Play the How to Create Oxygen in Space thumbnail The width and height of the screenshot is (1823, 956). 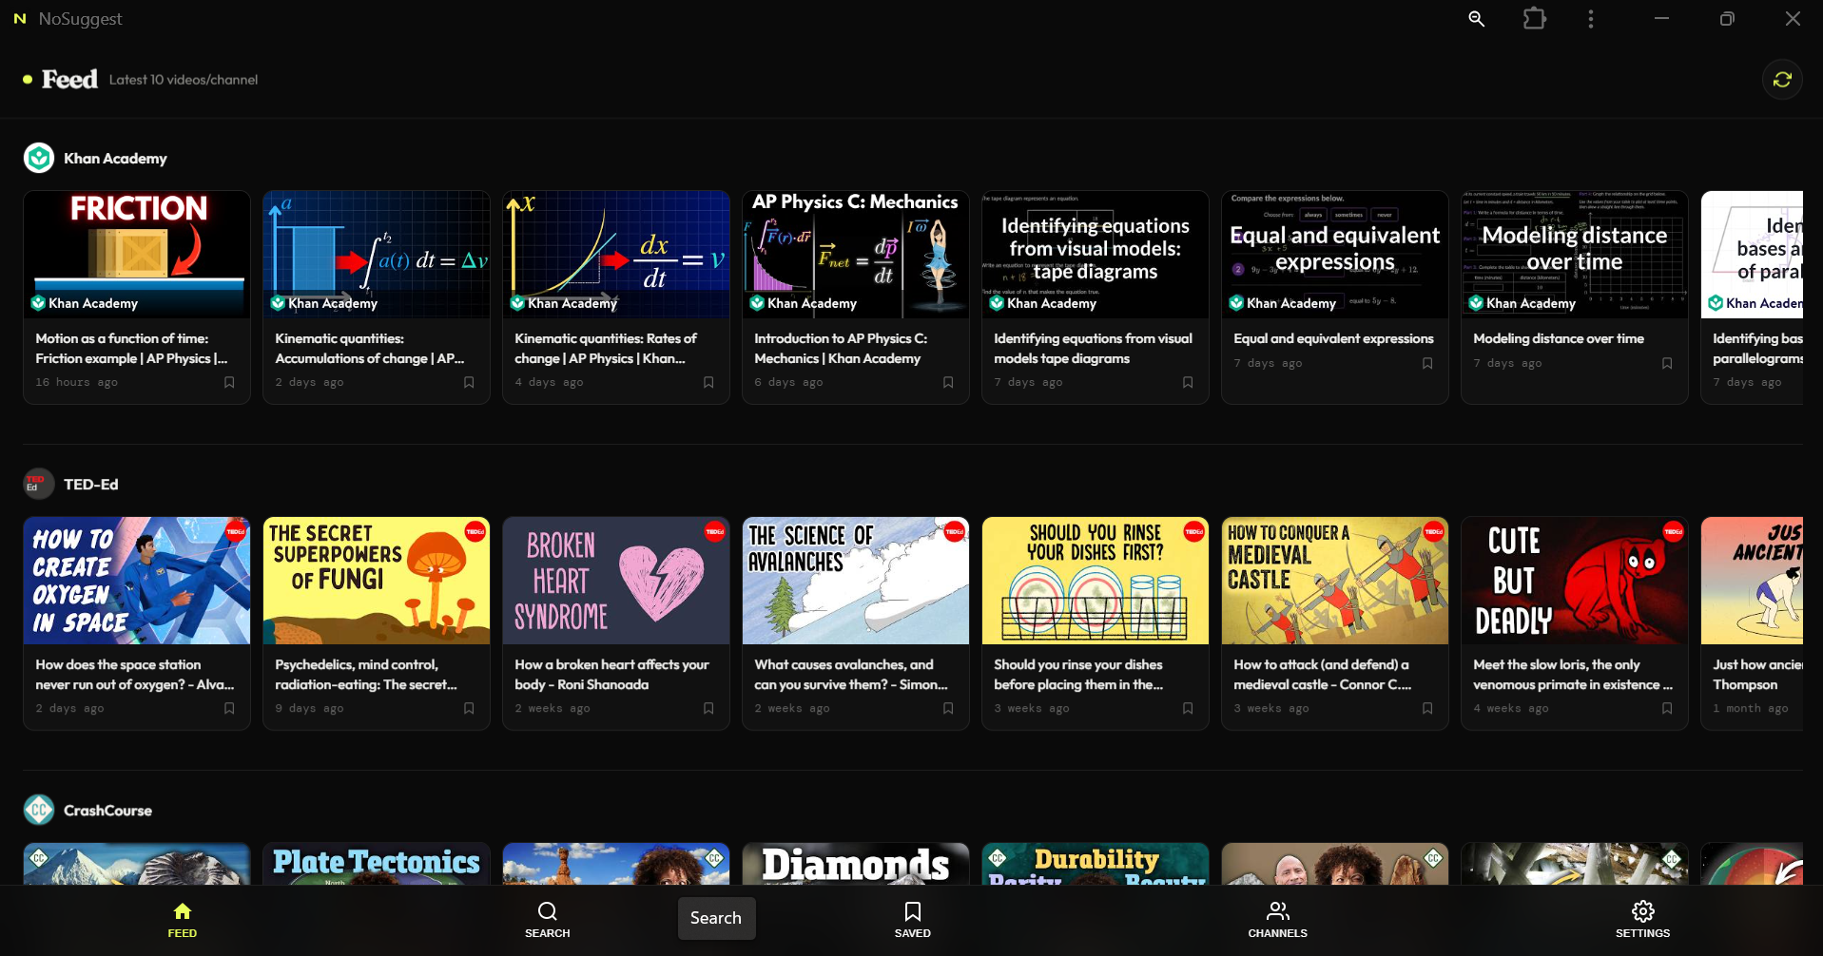[137, 581]
